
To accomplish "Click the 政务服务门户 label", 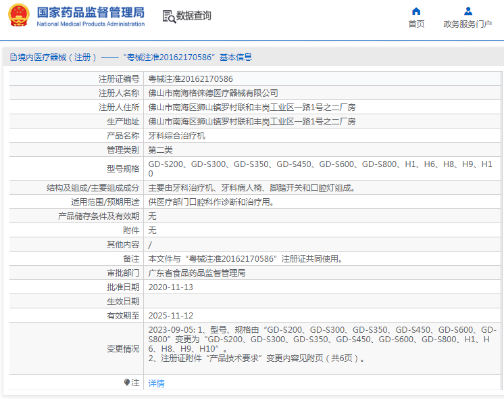I will coord(468,24).
